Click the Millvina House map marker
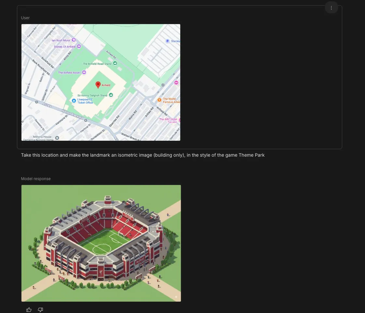Image resolution: width=365 pixels, height=313 pixels. [x=57, y=138]
